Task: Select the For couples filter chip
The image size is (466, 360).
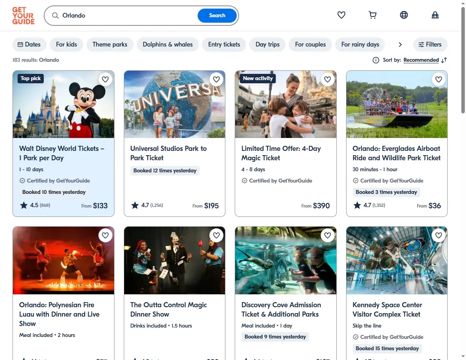Action: (x=310, y=45)
